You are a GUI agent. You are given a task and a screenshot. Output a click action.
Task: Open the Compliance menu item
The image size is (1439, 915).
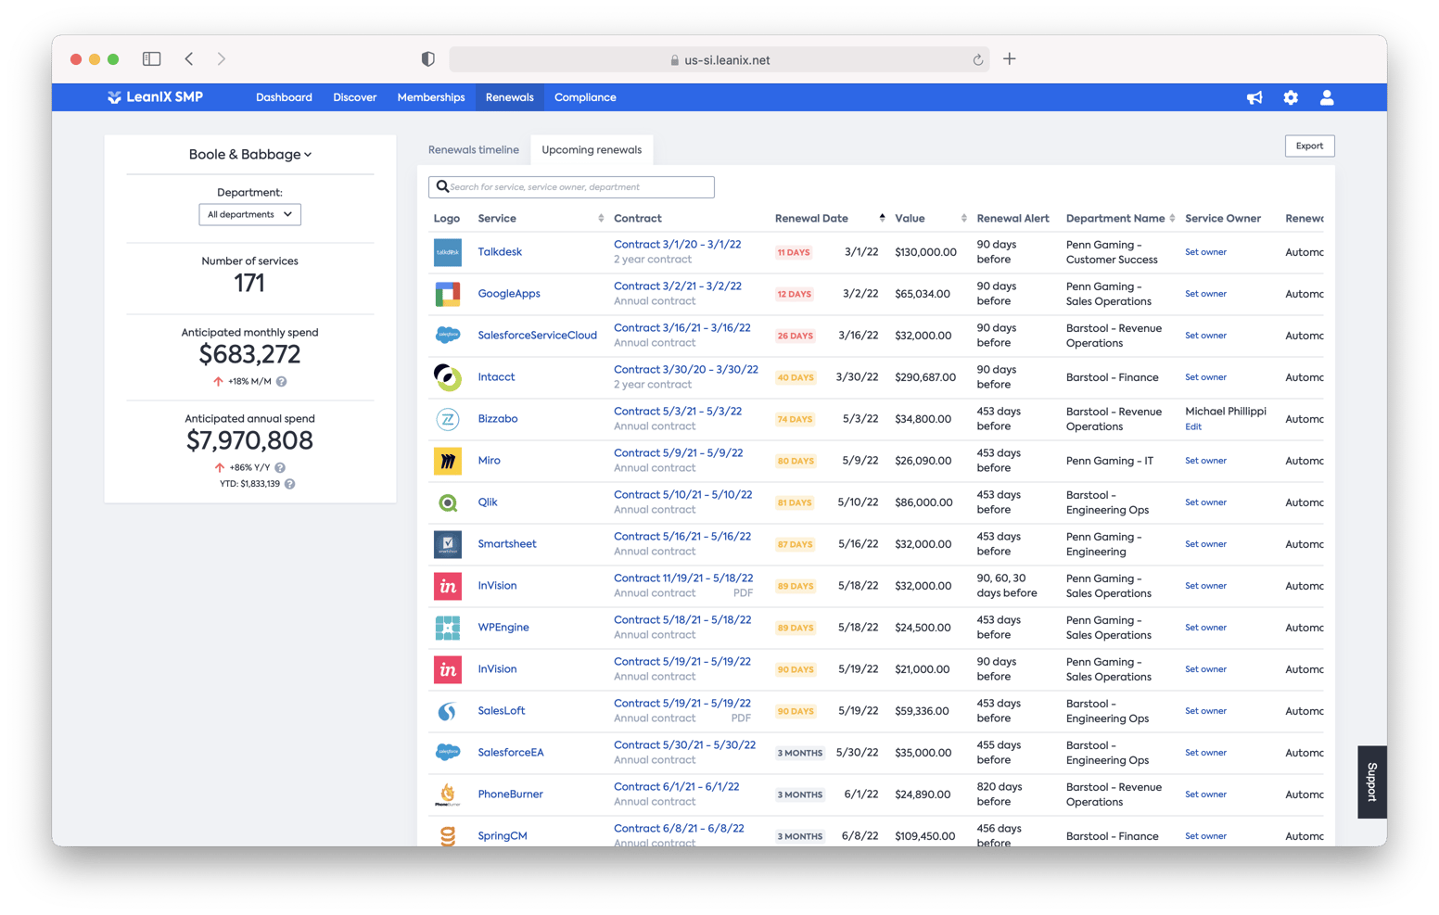click(x=585, y=96)
